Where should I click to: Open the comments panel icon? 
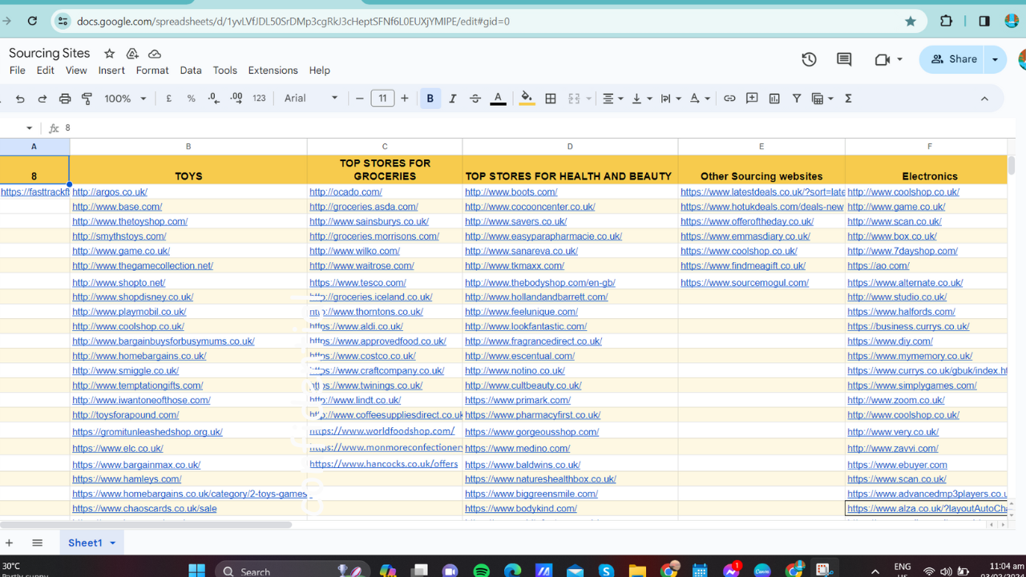pos(844,59)
